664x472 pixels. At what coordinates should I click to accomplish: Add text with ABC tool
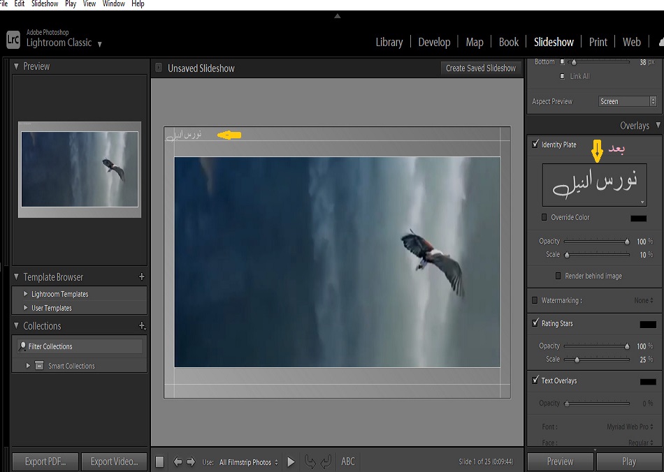[x=348, y=462]
